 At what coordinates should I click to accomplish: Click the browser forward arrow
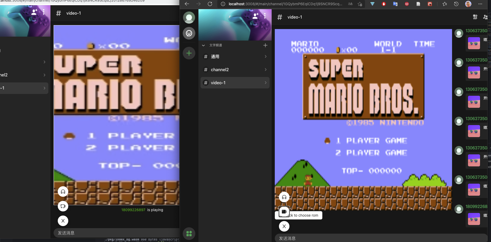tap(198, 4)
